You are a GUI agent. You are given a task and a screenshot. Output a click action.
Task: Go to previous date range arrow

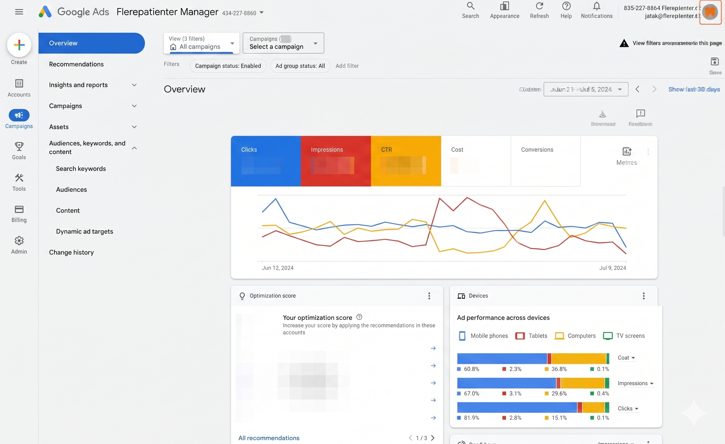pyautogui.click(x=637, y=89)
